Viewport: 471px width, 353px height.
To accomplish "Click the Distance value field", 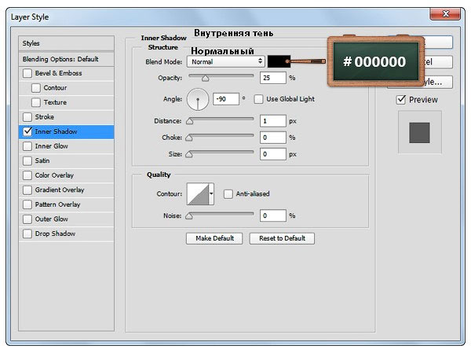I will pos(272,121).
